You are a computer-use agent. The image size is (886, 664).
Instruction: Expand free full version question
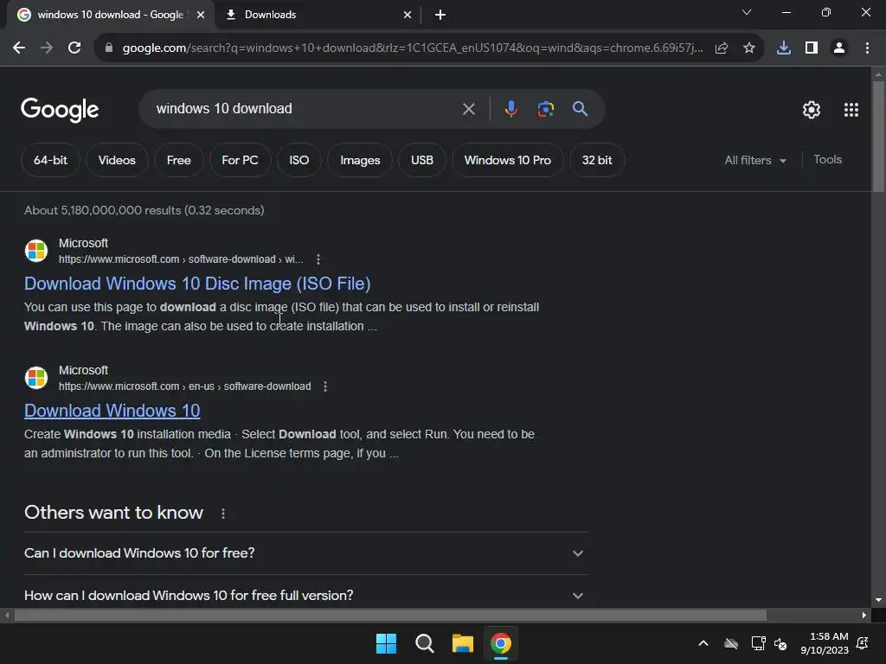306,595
